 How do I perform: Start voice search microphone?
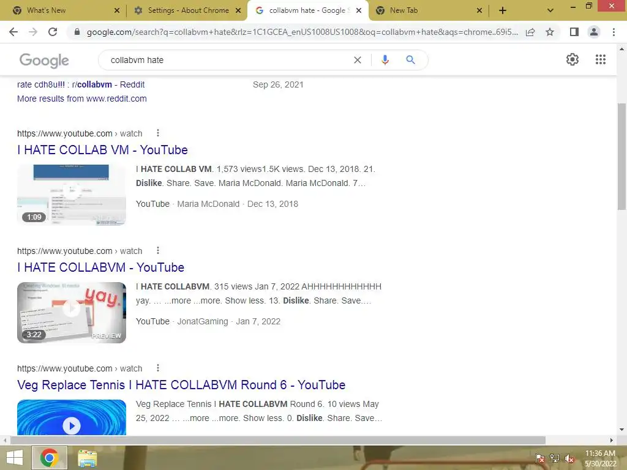(x=385, y=60)
